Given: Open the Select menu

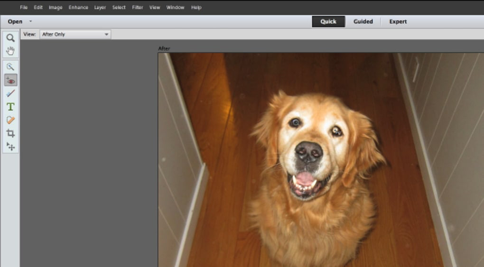Looking at the screenshot, I should [x=119, y=8].
